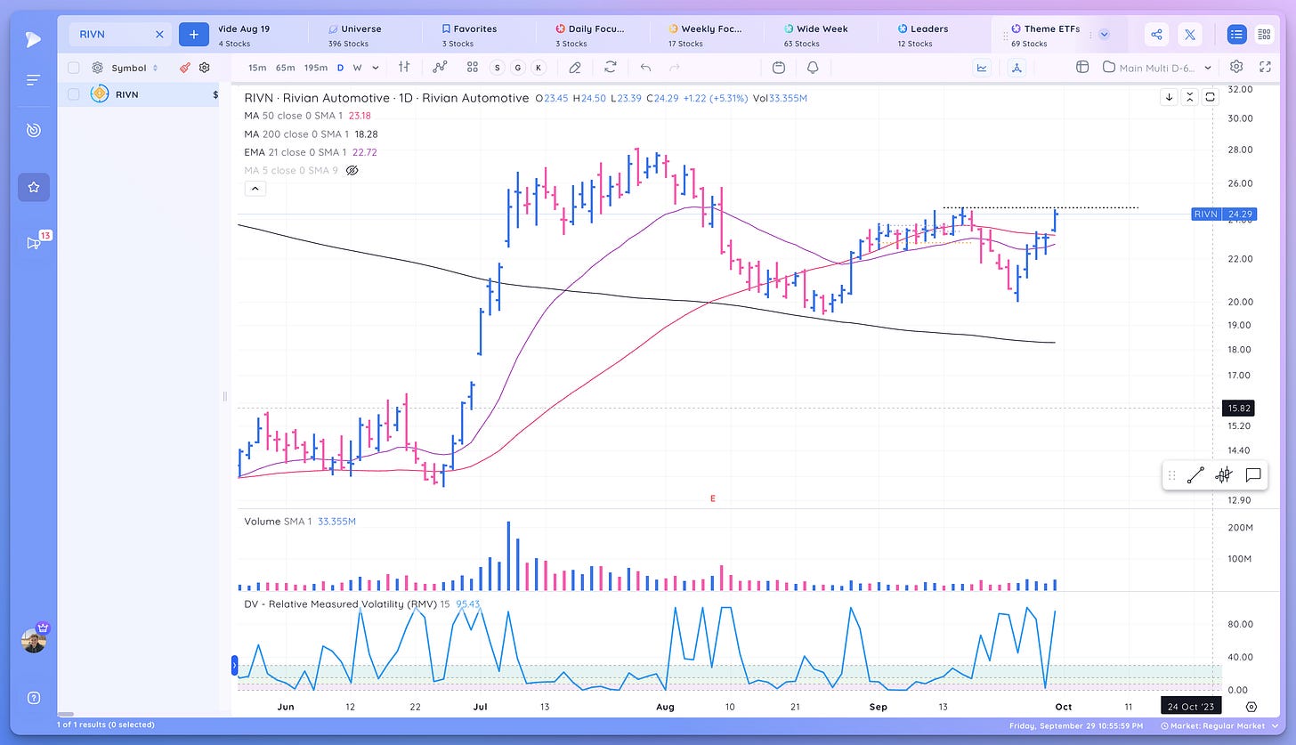The image size is (1296, 745).
Task: Click the refresh sync arrows icon
Action: 611,67
